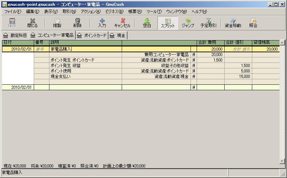Click the 資産:流動資産:現金 account cell

click(156, 76)
